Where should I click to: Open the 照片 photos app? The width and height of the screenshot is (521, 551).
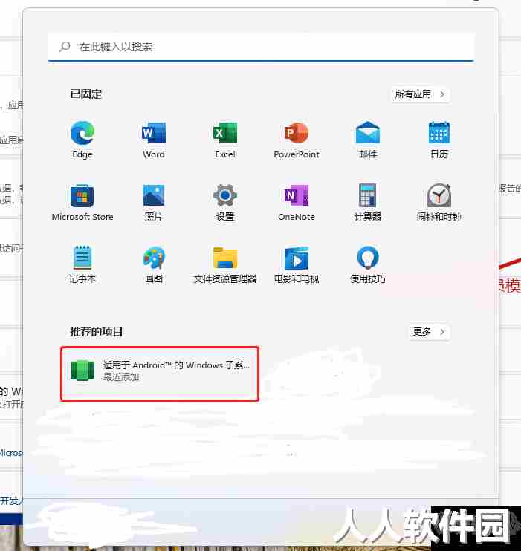click(x=154, y=202)
